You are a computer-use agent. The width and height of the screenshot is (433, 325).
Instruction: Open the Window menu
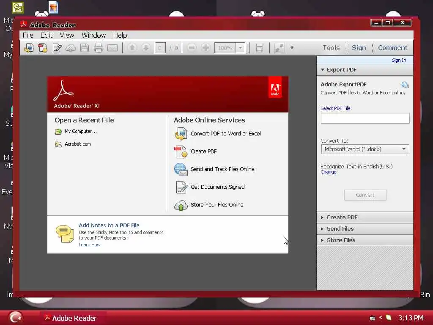click(x=93, y=36)
